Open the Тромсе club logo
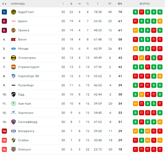Screen dimensions: 165x155 pyautogui.click(x=13, y=30)
